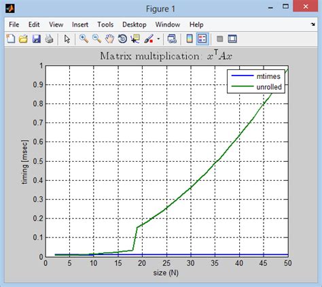The width and height of the screenshot is (322, 287).
Task: Click the y-axis tick label 0.9
Action: [x=38, y=85]
